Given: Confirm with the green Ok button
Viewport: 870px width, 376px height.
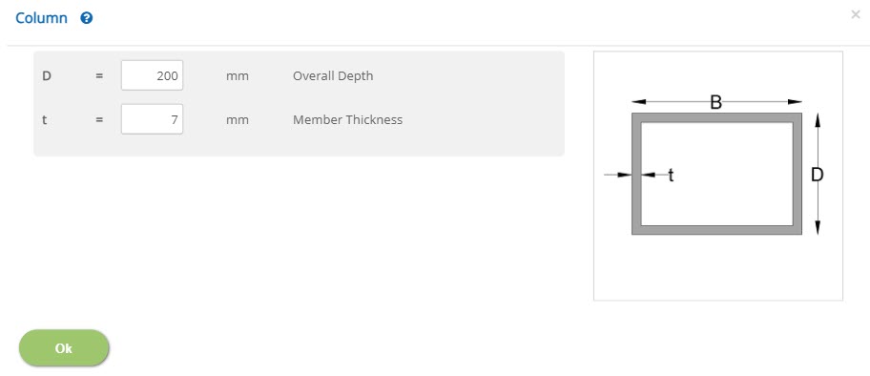Looking at the screenshot, I should pyautogui.click(x=64, y=348).
